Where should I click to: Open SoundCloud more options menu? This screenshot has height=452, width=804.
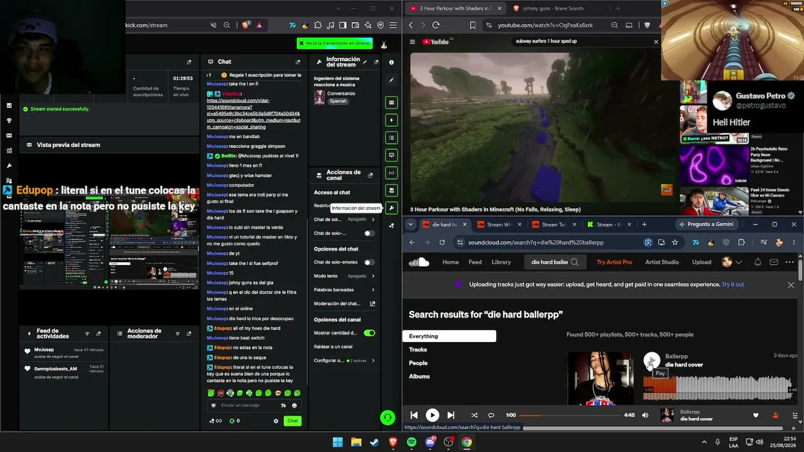point(790,262)
